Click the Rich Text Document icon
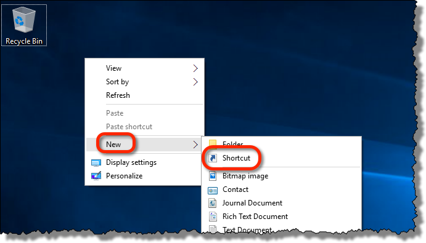 pos(213,217)
